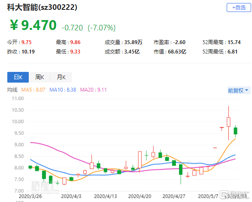
Task: Click the MA10 : 8.38 legend label
Action: (63, 90)
